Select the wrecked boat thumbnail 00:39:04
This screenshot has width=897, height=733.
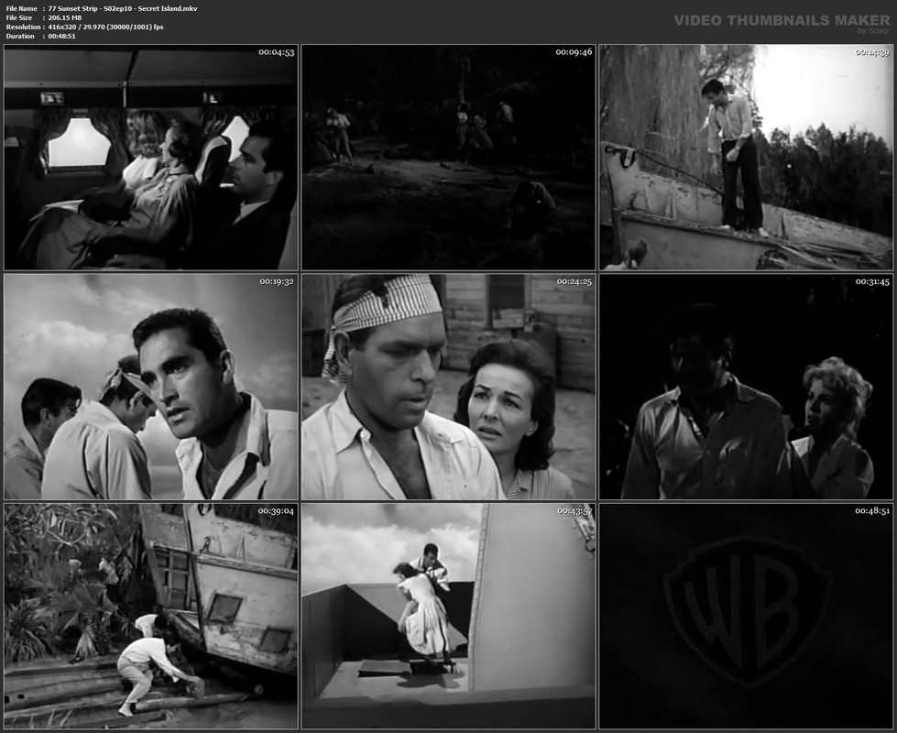[x=151, y=617]
